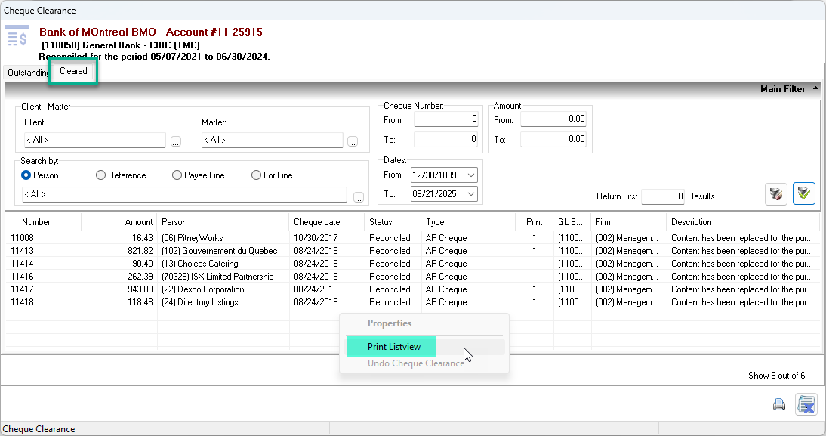Click the Amount To field
Screen dimensions: 826x436
coord(553,139)
